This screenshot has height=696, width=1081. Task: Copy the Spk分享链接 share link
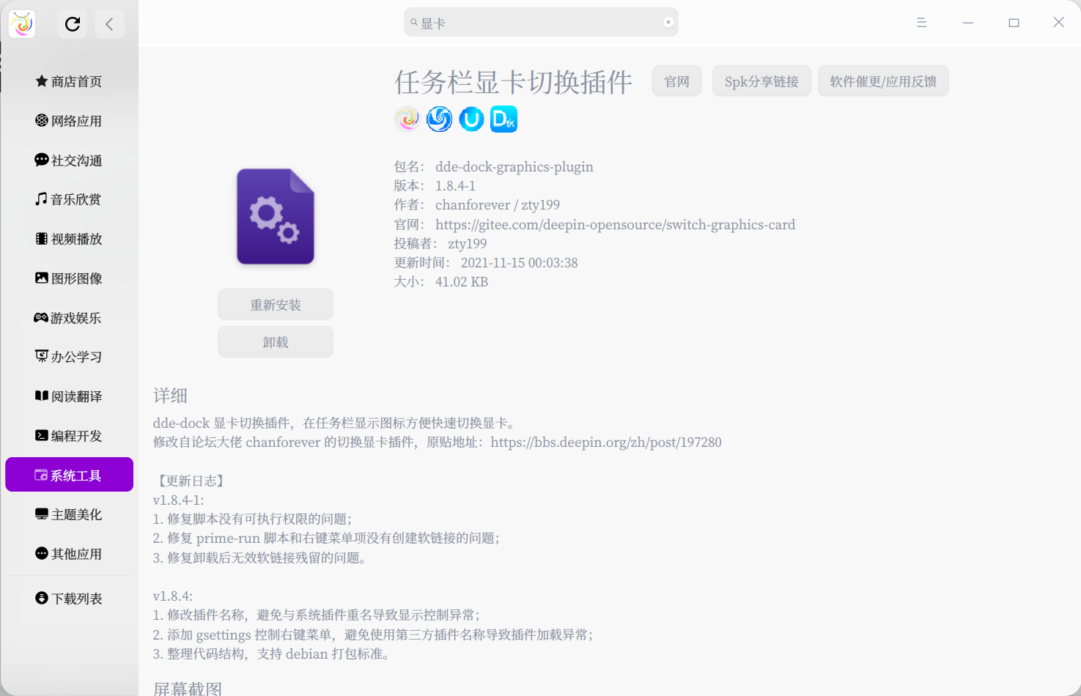[761, 81]
